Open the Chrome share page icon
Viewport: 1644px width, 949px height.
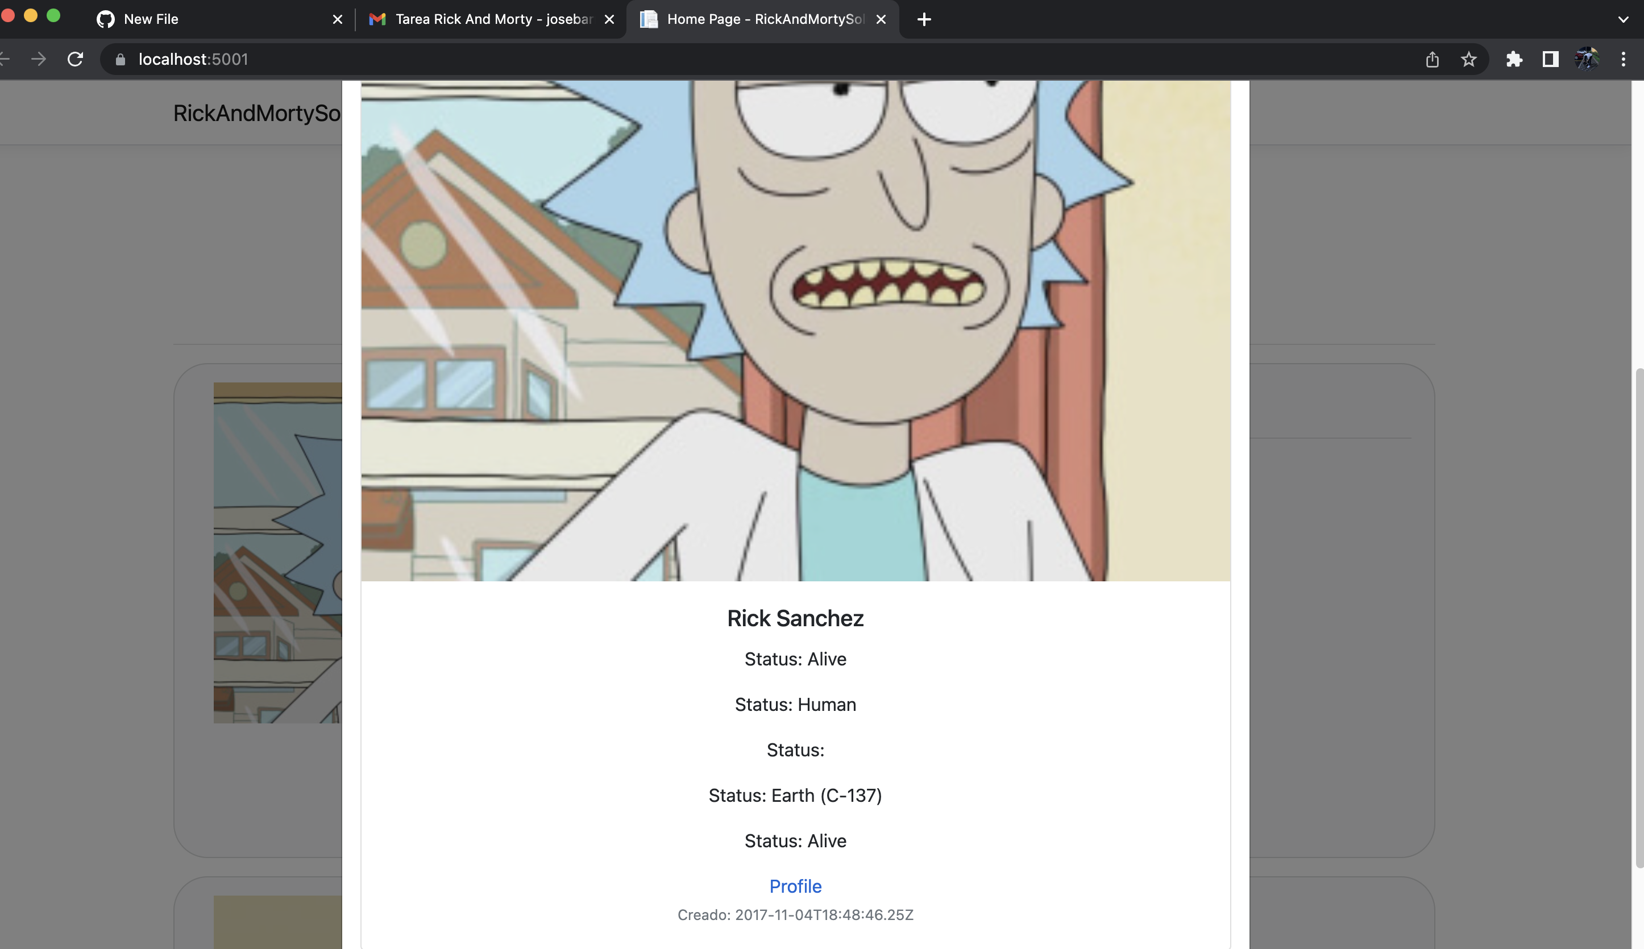click(1432, 59)
